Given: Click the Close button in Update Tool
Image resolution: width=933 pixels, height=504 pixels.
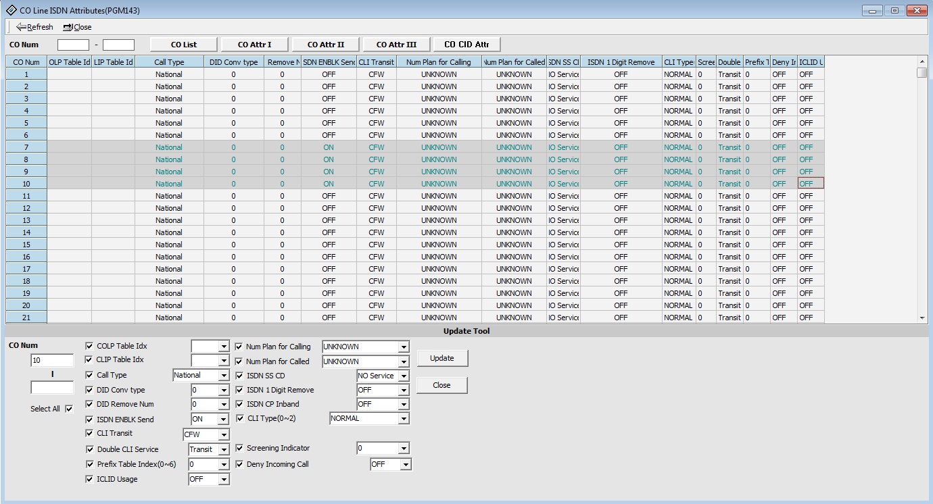Looking at the screenshot, I should (x=441, y=385).
